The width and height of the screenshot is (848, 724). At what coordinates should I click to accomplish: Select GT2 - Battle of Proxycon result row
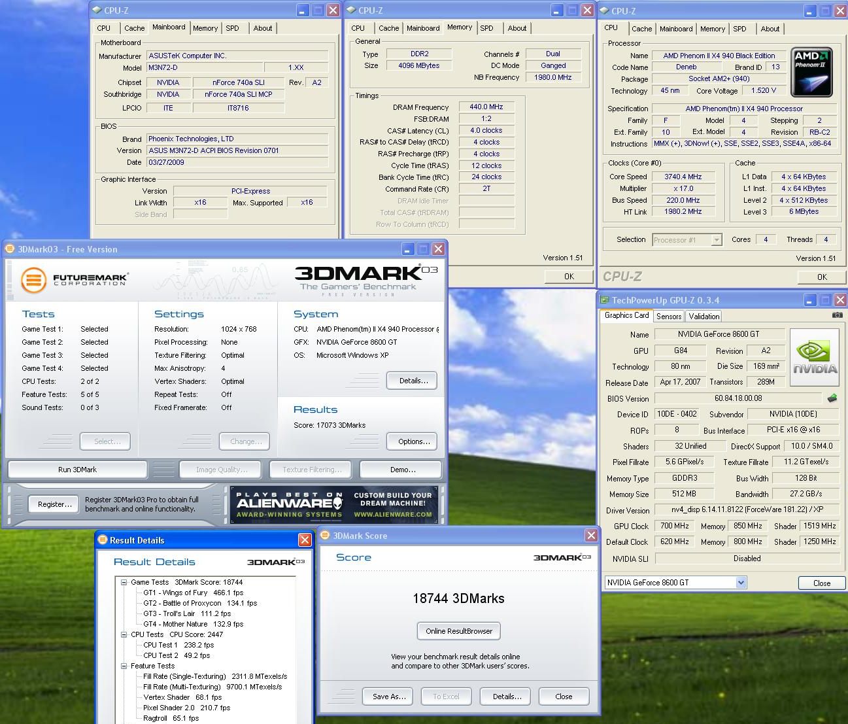[x=200, y=603]
